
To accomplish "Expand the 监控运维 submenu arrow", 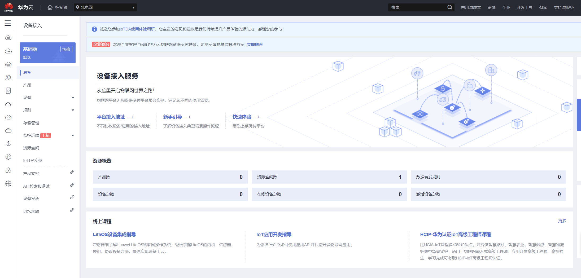I will click(73, 135).
